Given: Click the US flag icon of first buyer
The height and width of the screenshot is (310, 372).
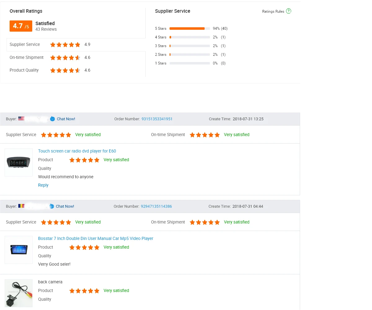Looking at the screenshot, I should (x=21, y=119).
